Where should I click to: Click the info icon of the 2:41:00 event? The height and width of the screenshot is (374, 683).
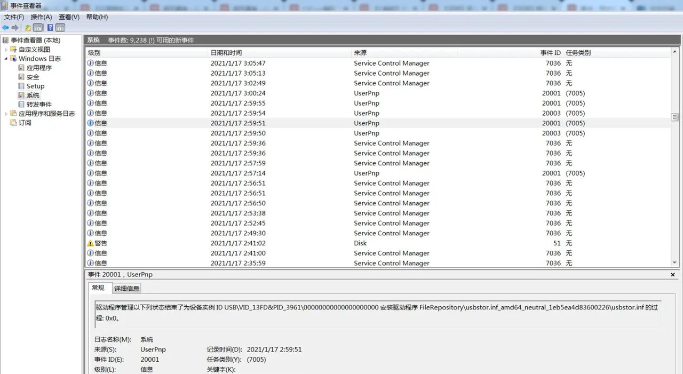click(90, 253)
